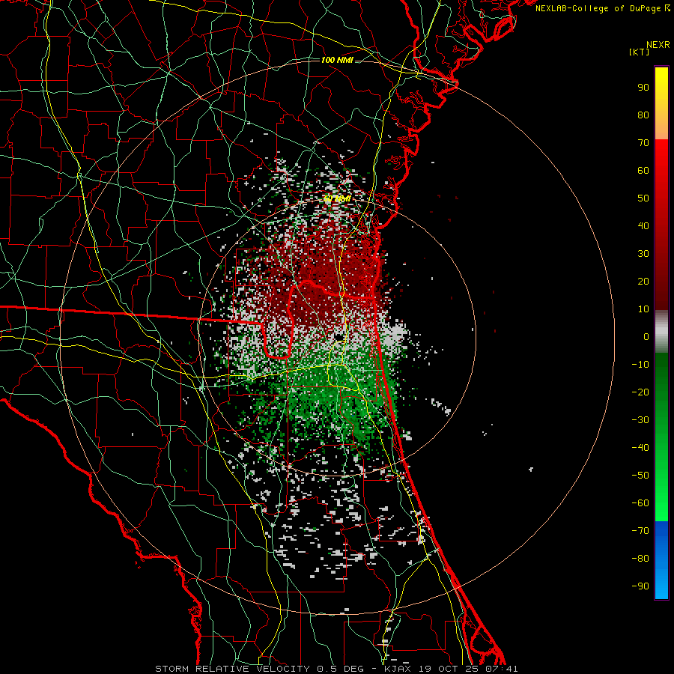Select the -50 knot scale label
The height and width of the screenshot is (674, 674).
pos(640,476)
